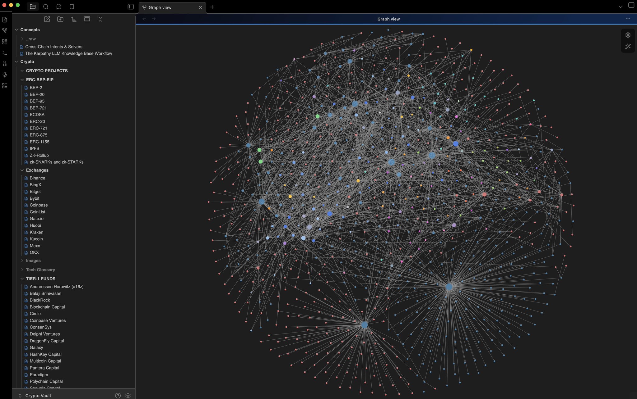This screenshot has width=637, height=399.
Task: Open the Binance note
Action: click(x=37, y=178)
